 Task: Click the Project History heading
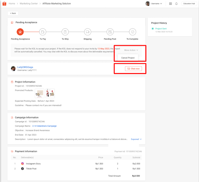159,23
